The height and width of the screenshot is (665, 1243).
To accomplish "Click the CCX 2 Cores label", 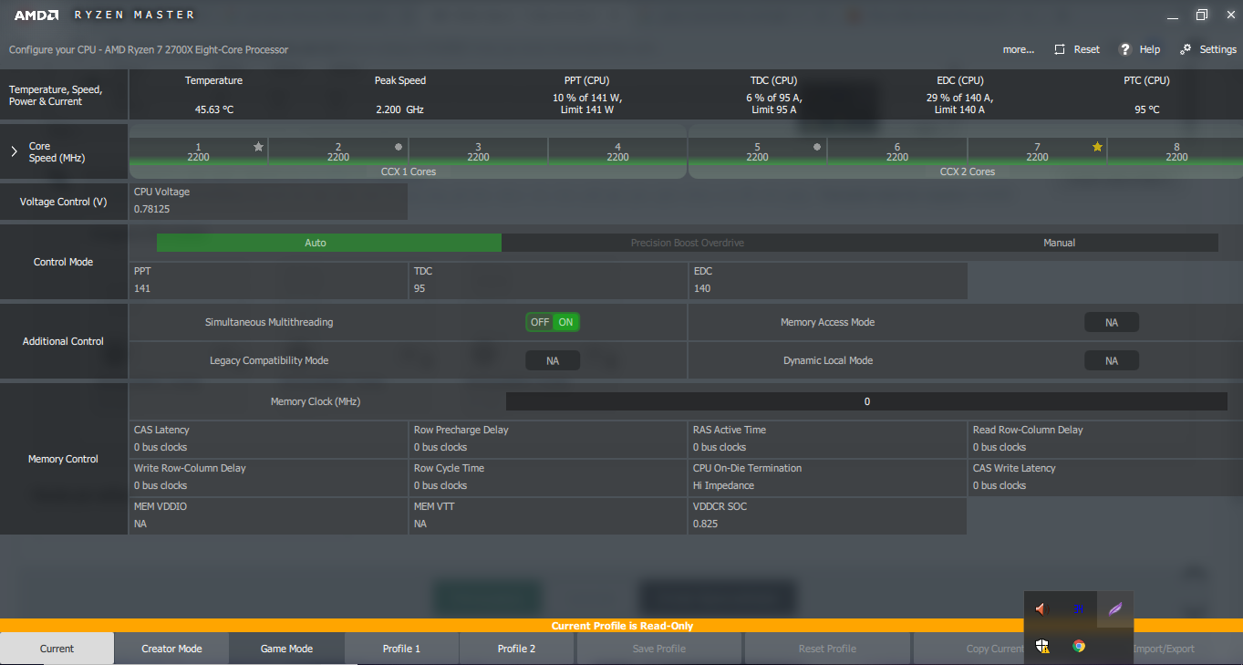I will (x=967, y=171).
